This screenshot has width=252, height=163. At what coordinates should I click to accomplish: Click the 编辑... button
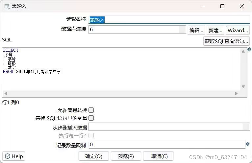point(196,30)
